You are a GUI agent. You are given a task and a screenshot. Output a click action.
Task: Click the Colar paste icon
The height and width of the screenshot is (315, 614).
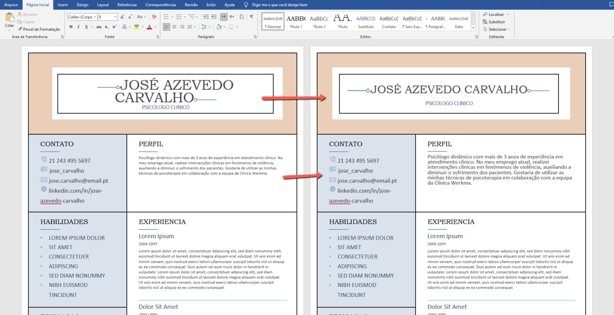click(x=9, y=18)
